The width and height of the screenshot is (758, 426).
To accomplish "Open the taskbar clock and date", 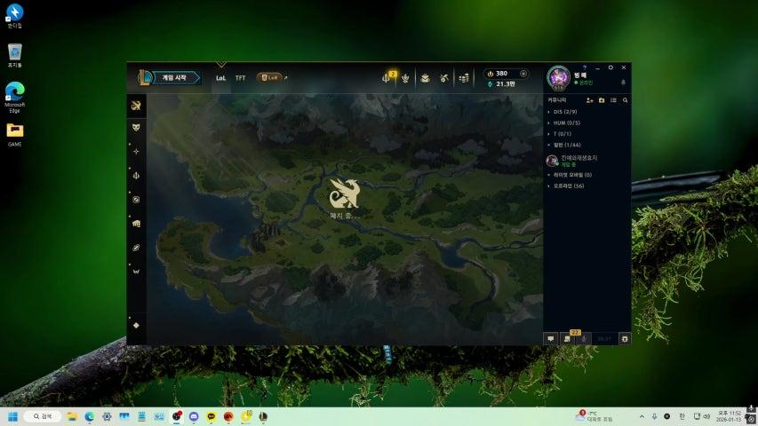I will (x=729, y=416).
